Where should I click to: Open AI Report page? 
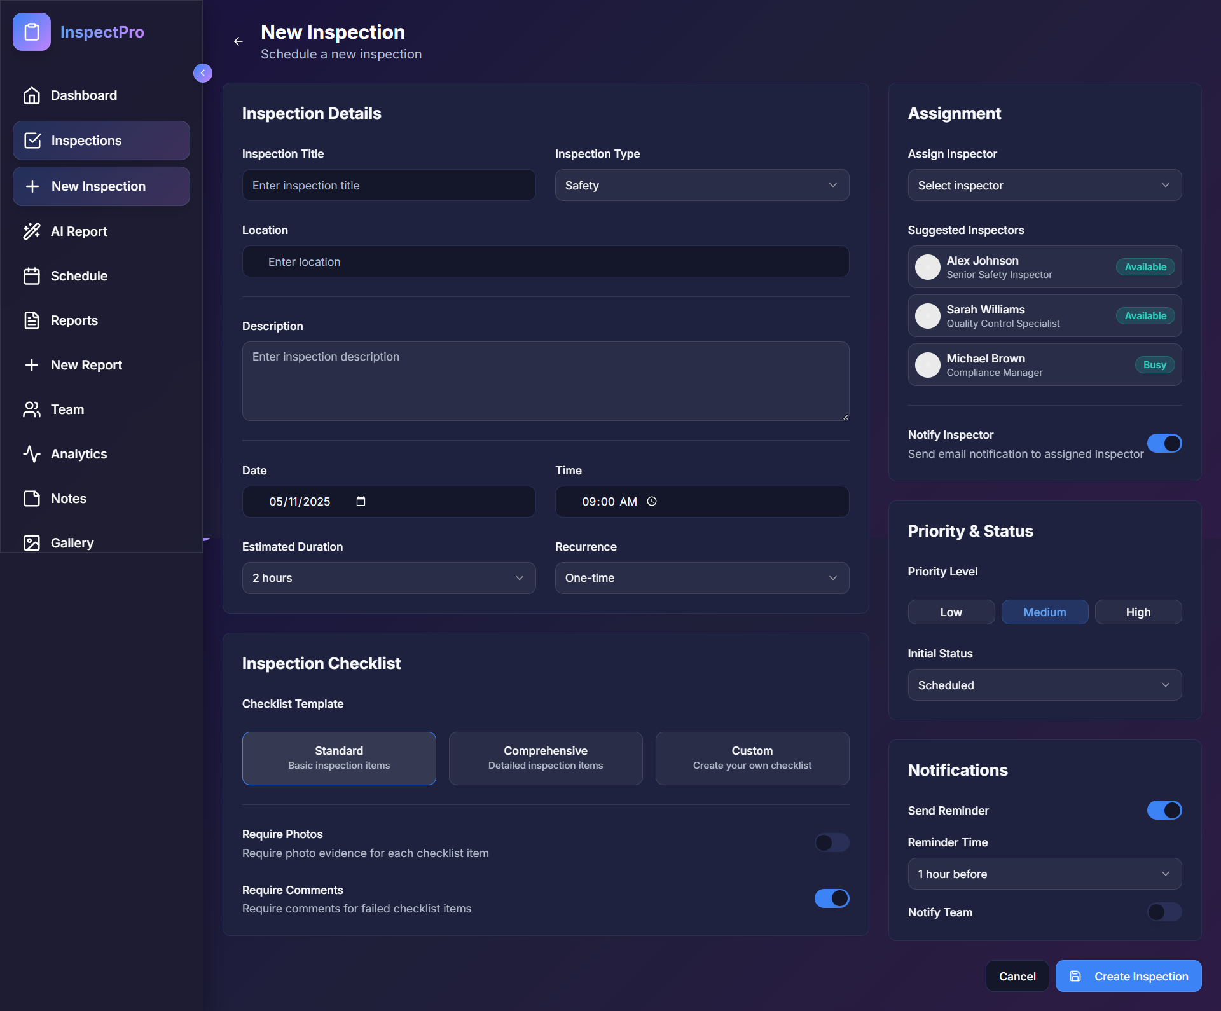click(x=101, y=231)
